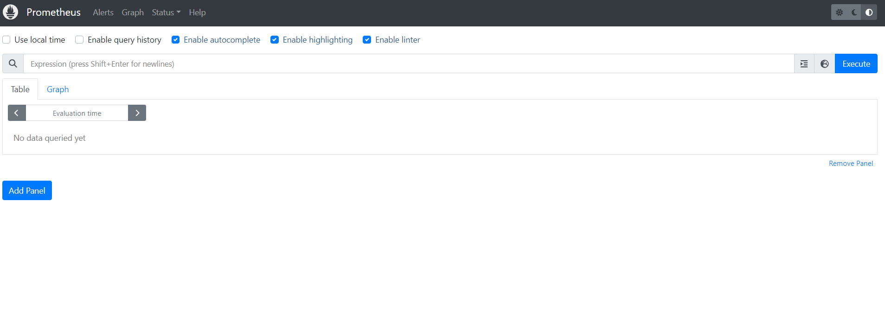Uncheck Enable highlighting checkbox
The width and height of the screenshot is (885, 334).
point(275,40)
